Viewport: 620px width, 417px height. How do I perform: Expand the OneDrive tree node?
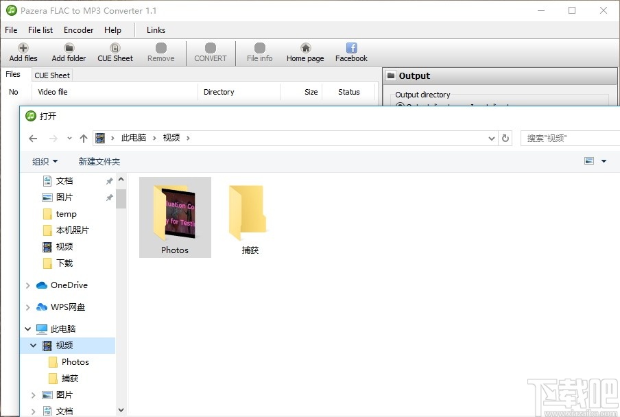[x=27, y=285]
